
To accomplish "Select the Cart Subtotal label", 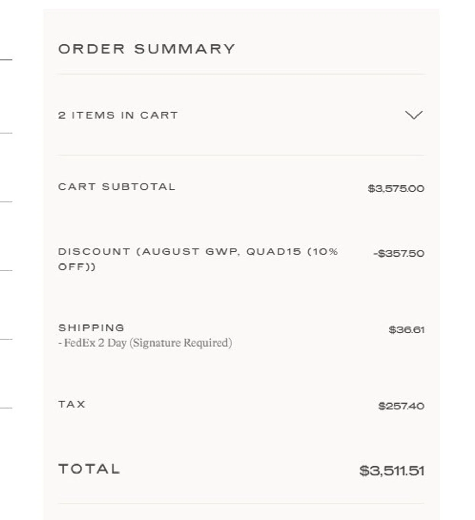I will 116,187.
